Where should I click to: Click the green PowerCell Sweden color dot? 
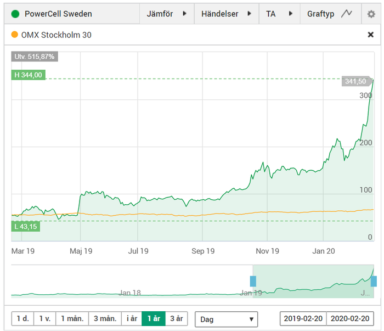15,14
